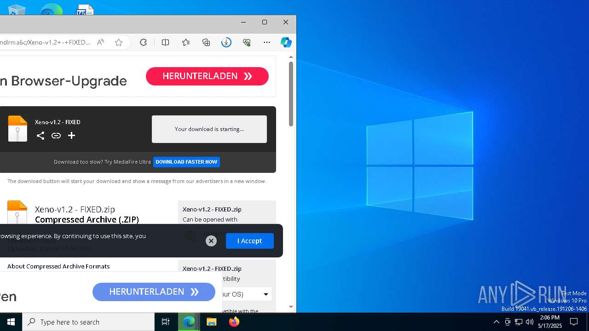Click bottom HERUNTERLADEN blue ad button
Viewport: 589px width, 331px height.
(x=154, y=292)
